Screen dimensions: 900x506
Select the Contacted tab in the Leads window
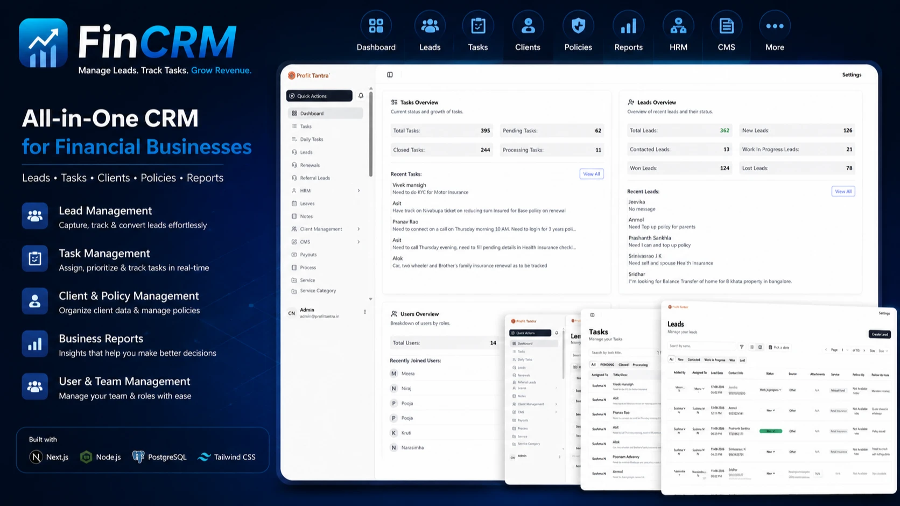tap(694, 360)
